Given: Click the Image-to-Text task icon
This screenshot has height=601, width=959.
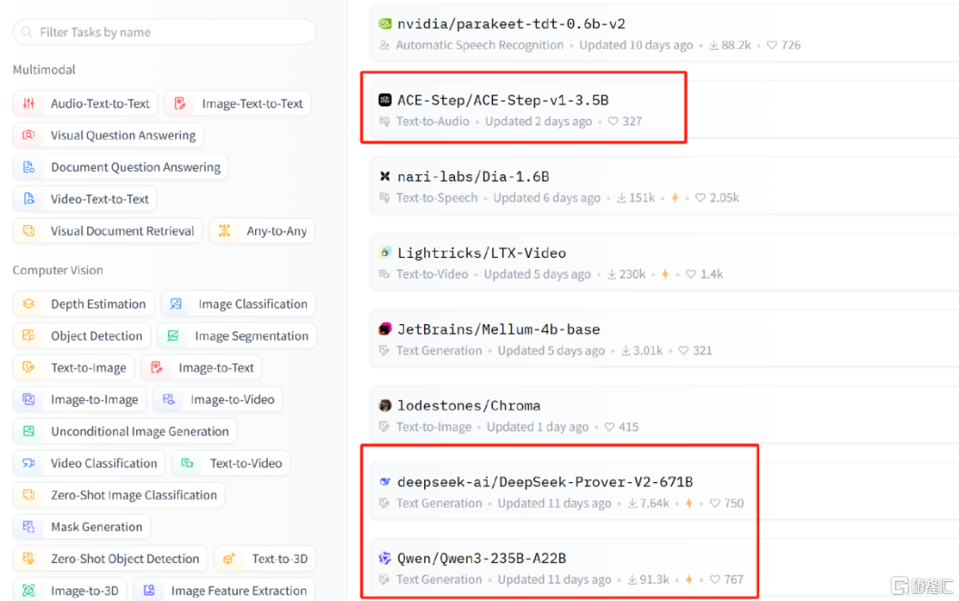Looking at the screenshot, I should click(x=156, y=368).
